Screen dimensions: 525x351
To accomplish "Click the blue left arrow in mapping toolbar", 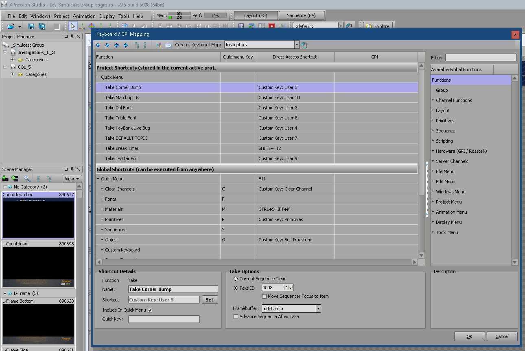I will [x=116, y=45].
